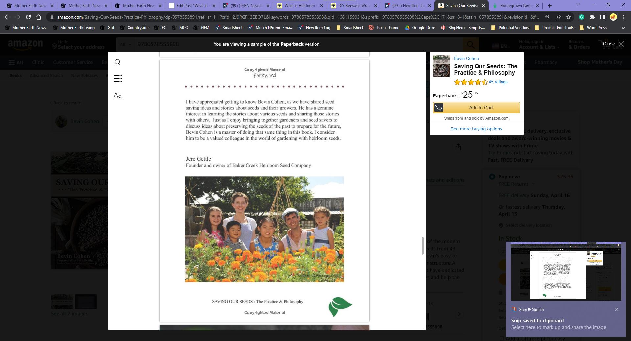The width and height of the screenshot is (631, 341).
Task: Click the book cover thumbnail in the sample panel
Action: click(x=441, y=66)
